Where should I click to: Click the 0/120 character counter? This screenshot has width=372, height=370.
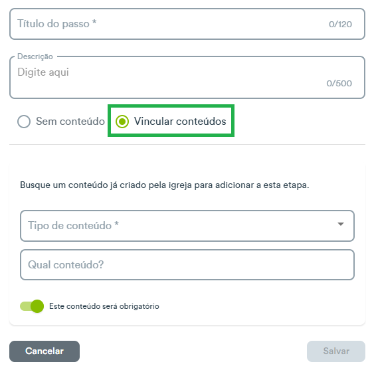(x=340, y=24)
